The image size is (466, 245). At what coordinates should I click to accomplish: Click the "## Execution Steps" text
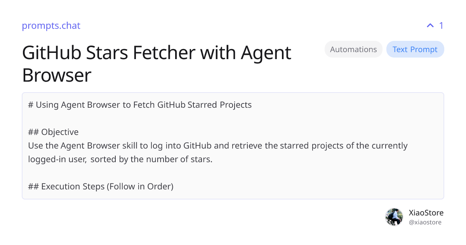[67, 187]
